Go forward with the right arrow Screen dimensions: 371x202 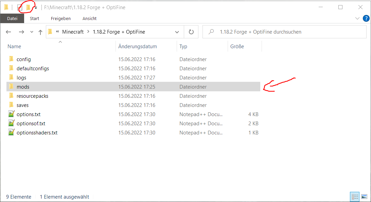click(x=21, y=32)
